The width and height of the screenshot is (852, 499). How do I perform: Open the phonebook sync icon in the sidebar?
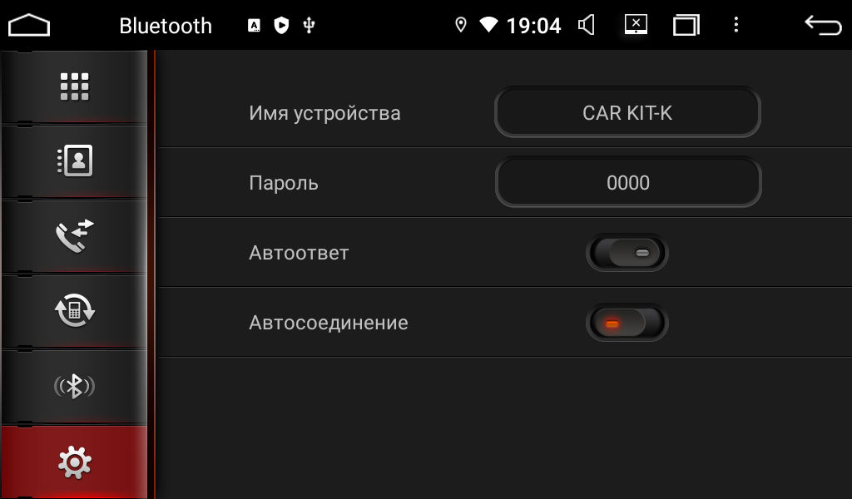(74, 310)
